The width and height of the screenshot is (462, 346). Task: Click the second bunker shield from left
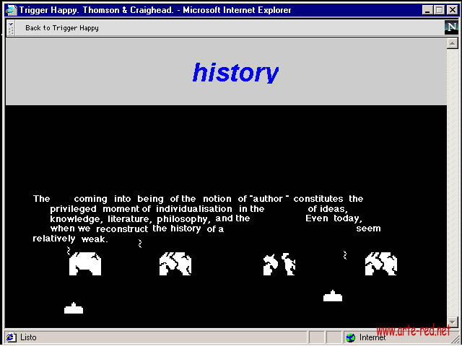coord(175,264)
